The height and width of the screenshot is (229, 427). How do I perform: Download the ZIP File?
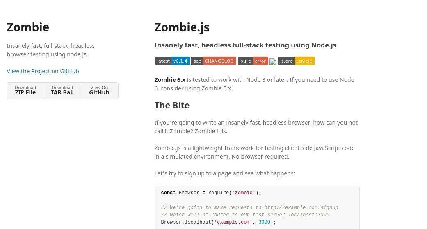[x=25, y=90]
